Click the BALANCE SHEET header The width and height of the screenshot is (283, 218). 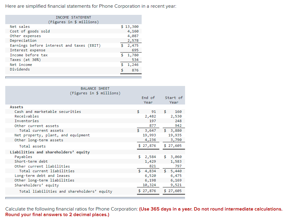click(95, 88)
